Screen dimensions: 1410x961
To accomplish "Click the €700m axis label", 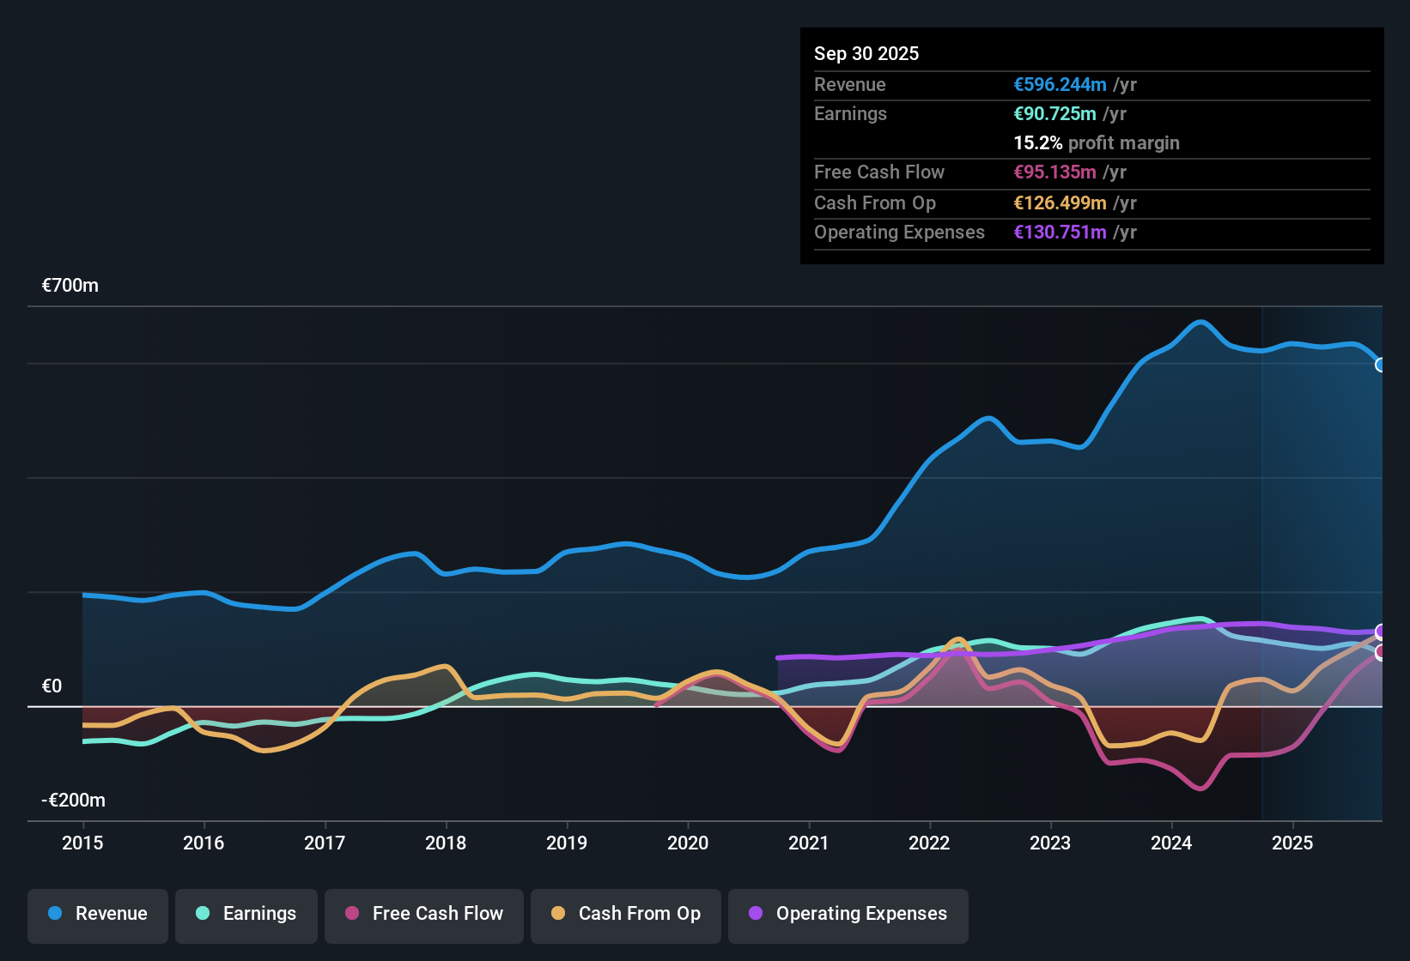I will tap(69, 286).
